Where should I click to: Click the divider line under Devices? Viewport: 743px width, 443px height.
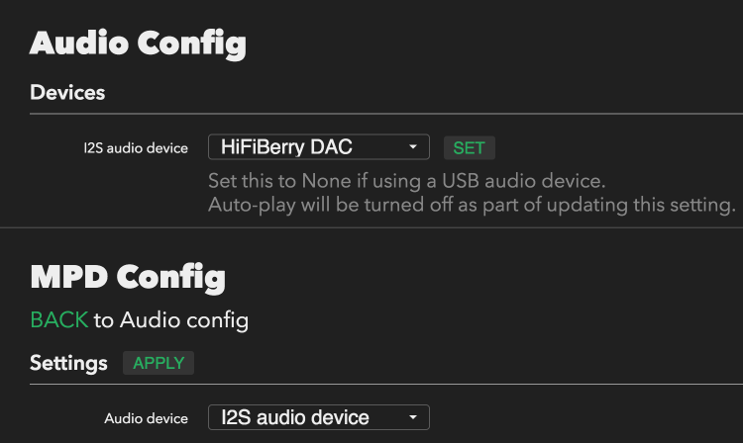(x=386, y=114)
